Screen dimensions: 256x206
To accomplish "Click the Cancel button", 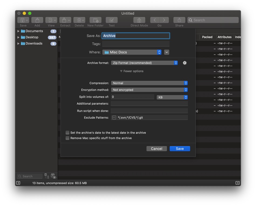I will 156,149.
